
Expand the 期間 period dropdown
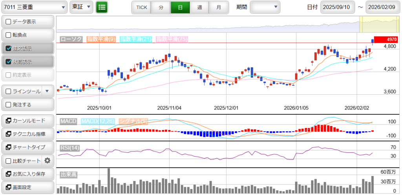click(265, 7)
